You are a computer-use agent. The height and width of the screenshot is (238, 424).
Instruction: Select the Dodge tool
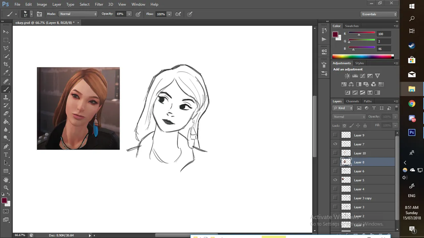point(6,138)
